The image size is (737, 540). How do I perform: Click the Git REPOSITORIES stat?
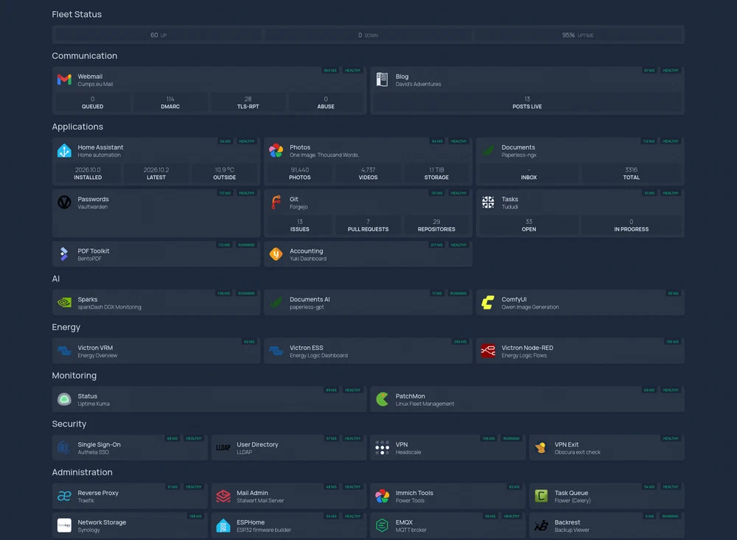click(436, 225)
